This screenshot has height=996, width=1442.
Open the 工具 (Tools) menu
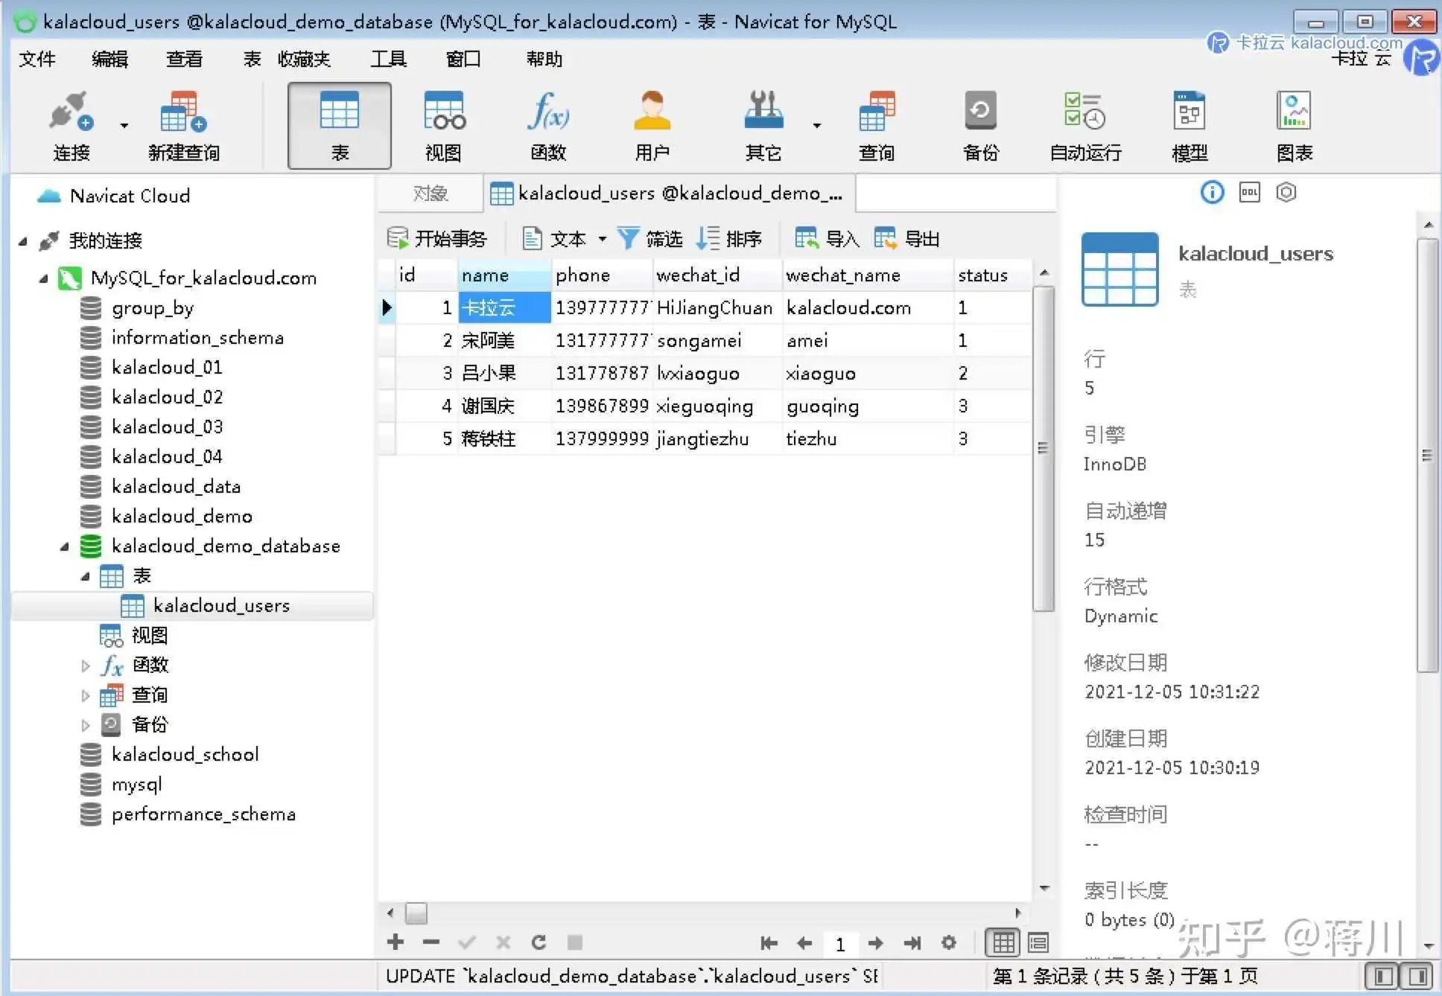coord(388,59)
